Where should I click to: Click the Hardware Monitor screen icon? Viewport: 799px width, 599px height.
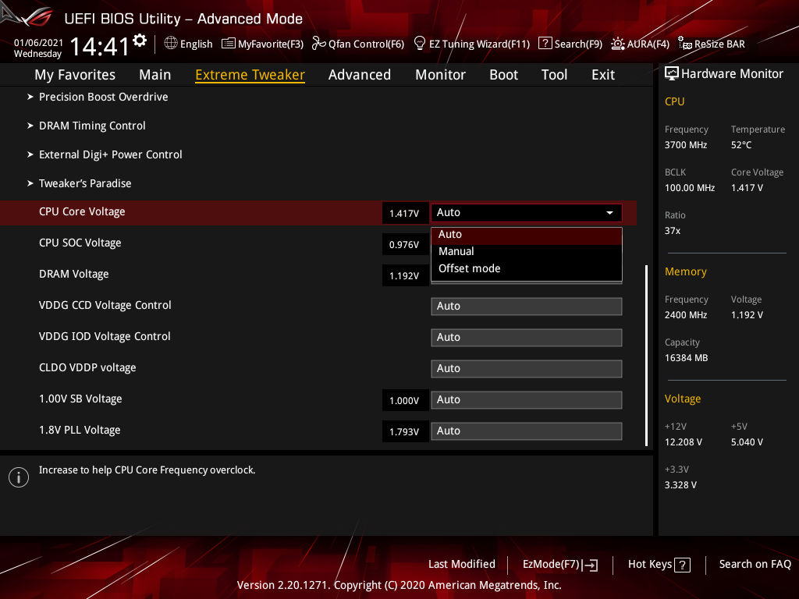(672, 74)
